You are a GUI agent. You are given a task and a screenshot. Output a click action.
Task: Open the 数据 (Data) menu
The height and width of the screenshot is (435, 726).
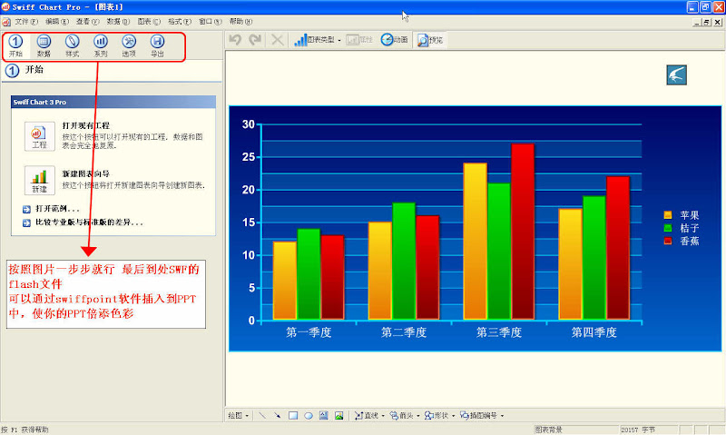(x=118, y=21)
